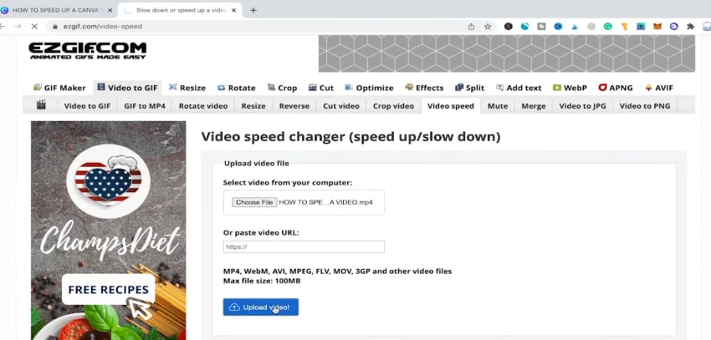Viewport: 711px width, 340px height.
Task: Open the Optimize menu item
Action: pos(369,88)
